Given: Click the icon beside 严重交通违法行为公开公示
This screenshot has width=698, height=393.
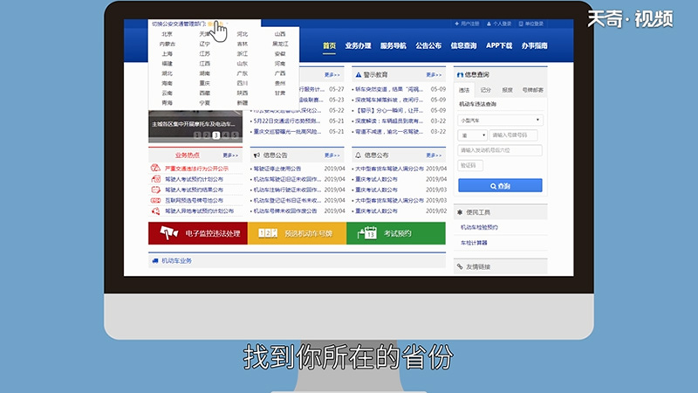Looking at the screenshot, I should click(155, 168).
